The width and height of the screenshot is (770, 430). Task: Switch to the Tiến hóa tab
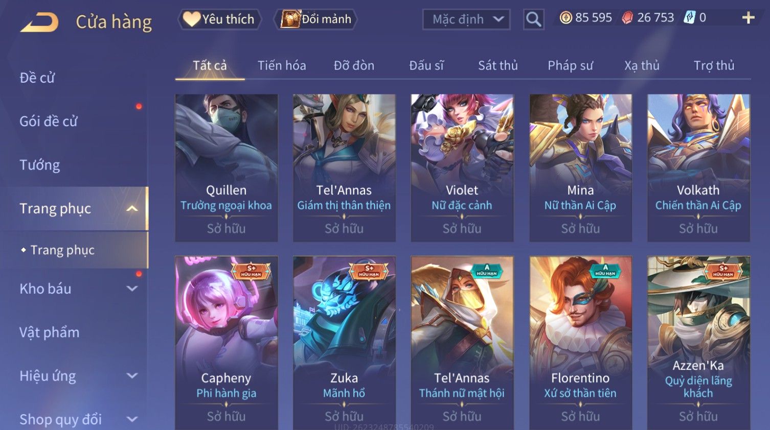(282, 65)
